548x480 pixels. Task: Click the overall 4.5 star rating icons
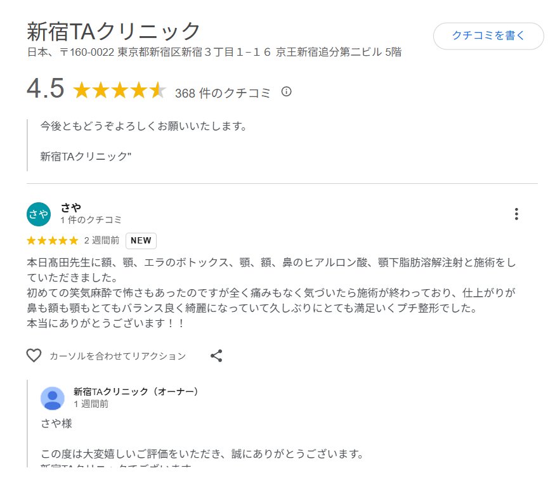pos(119,91)
